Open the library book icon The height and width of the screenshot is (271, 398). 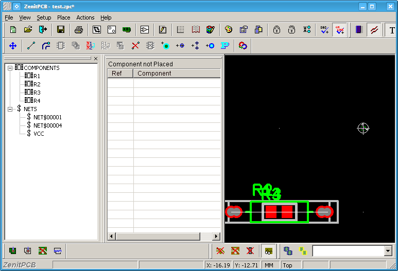[x=196, y=30]
